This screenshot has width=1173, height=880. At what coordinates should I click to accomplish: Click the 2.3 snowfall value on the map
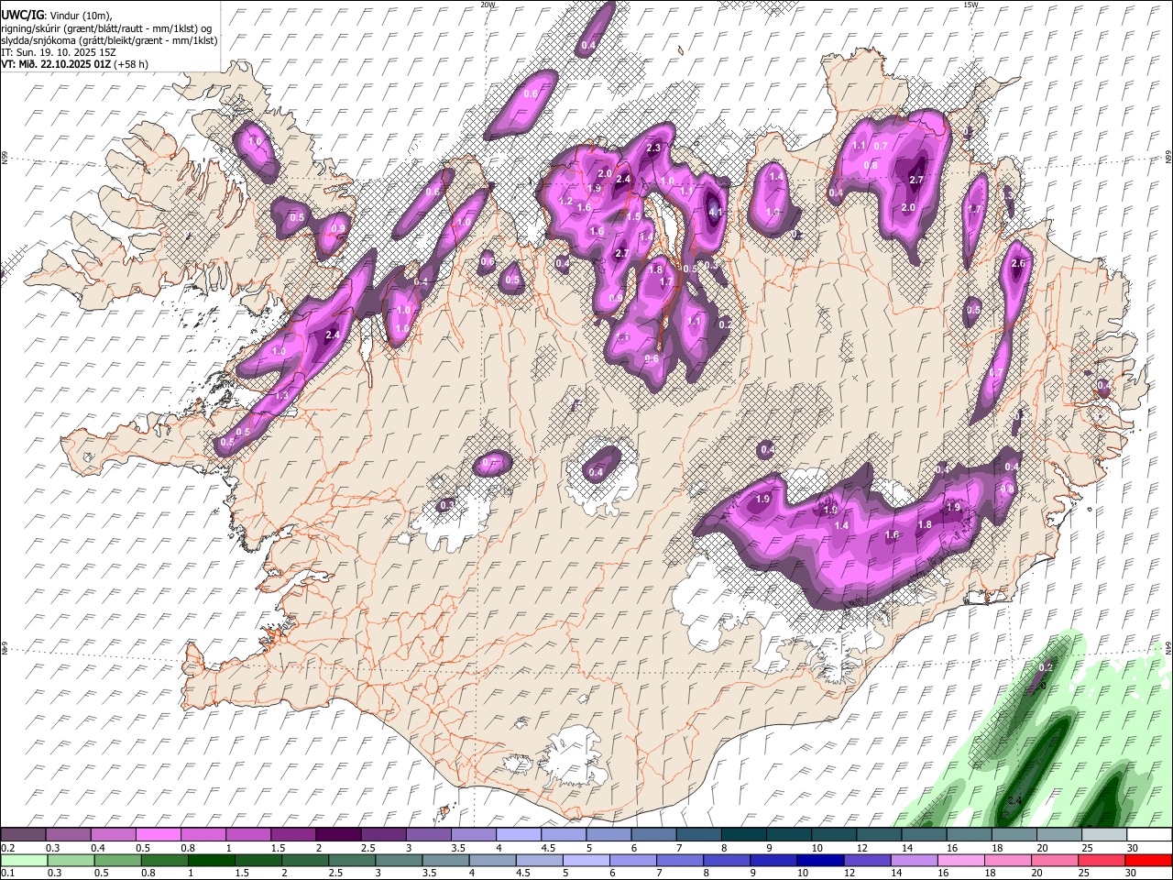(653, 148)
